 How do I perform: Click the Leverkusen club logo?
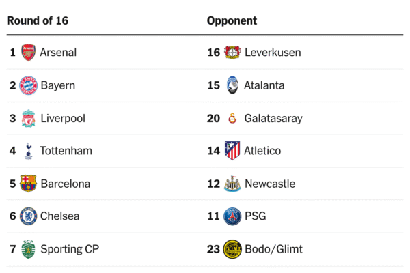pyautogui.click(x=232, y=53)
